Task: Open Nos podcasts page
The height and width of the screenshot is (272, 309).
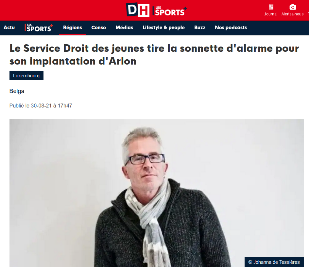Action: pyautogui.click(x=231, y=28)
